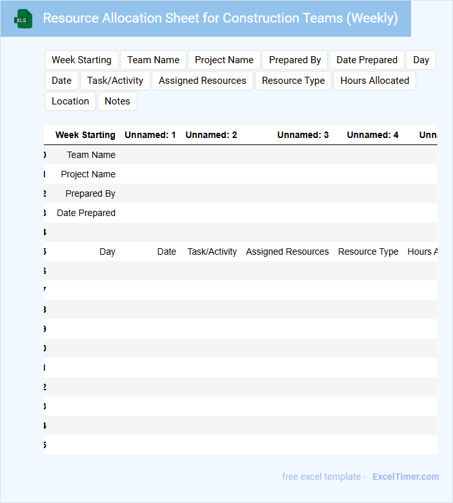The image size is (453, 503).
Task: Select the Unnamed: 3 column header
Action: [x=303, y=135]
